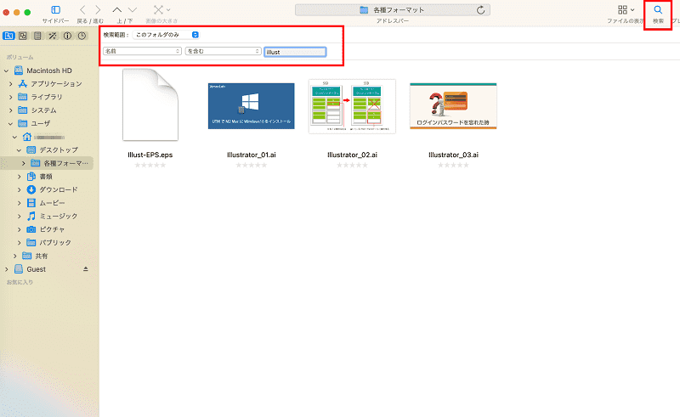The height and width of the screenshot is (417, 680).
Task: Open the magic wand sidebar tab
Action: coord(53,36)
